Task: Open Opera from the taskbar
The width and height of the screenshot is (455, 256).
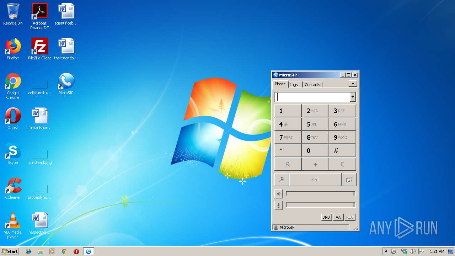Action: 76,251
